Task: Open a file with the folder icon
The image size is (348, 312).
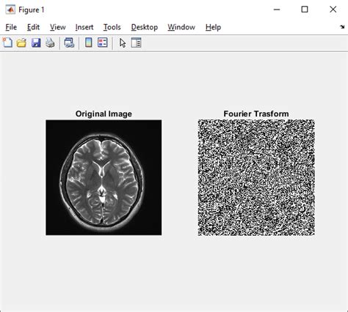Action: (x=21, y=42)
